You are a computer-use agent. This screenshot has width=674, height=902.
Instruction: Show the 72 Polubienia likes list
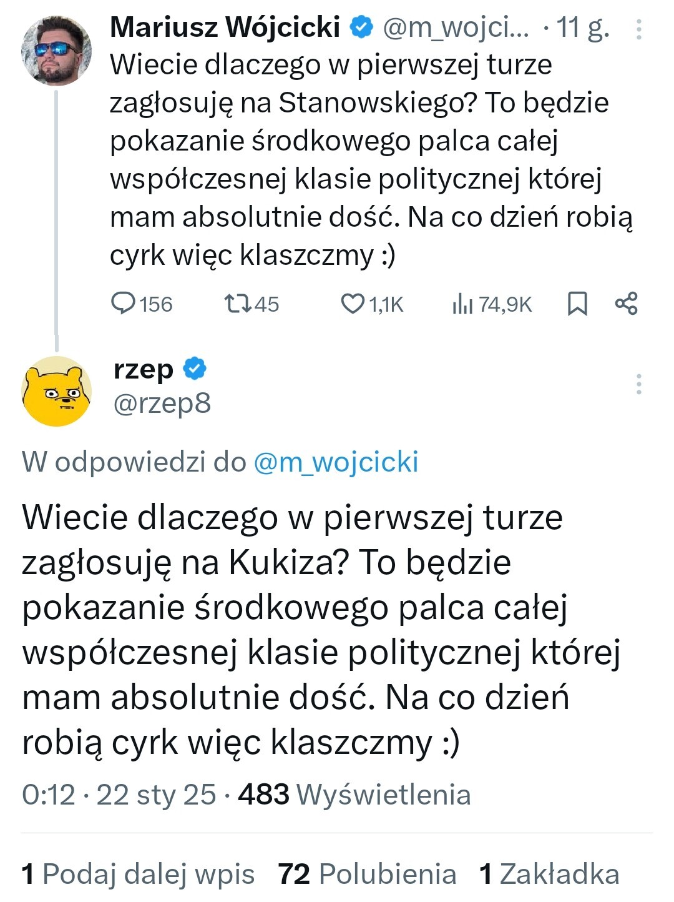[367, 874]
